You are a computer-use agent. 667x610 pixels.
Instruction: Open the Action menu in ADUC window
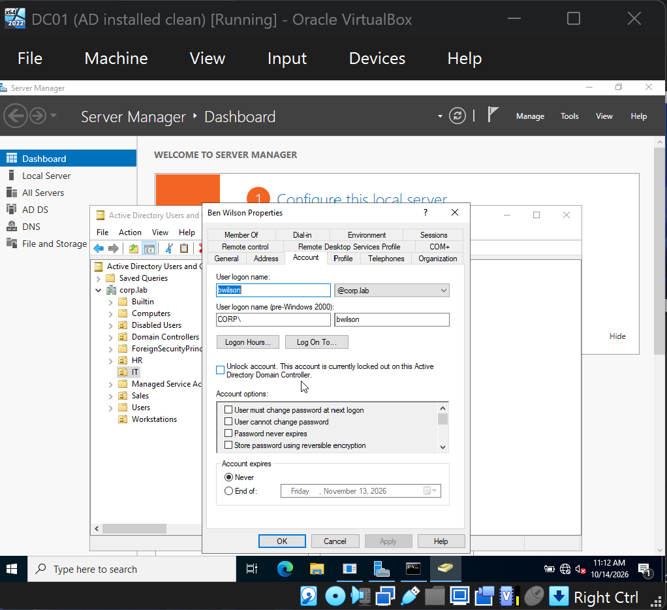point(130,233)
